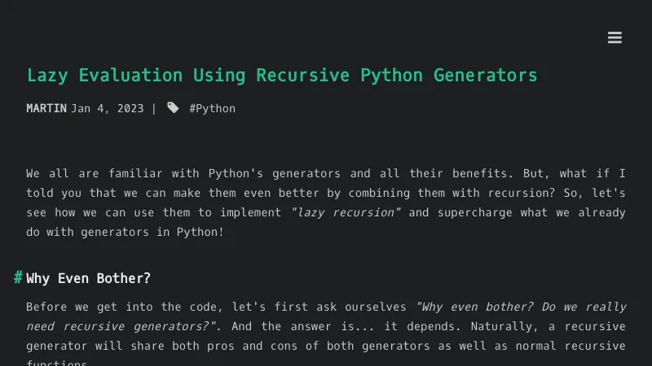Screen dimensions: 652x366
Task: Open the Lazy Evaluation article title link
Action: pos(282,76)
